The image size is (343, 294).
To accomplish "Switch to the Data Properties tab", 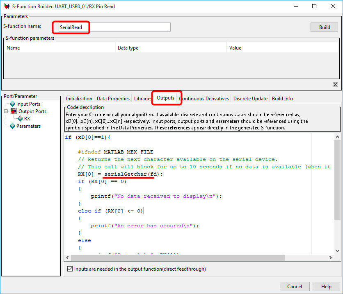I will click(113, 98).
